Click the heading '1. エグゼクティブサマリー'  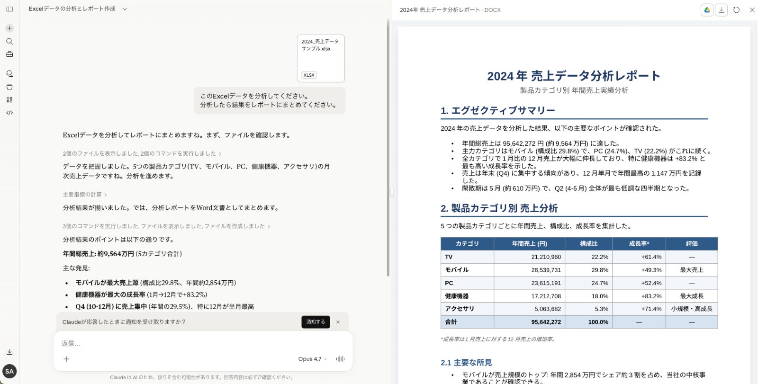497,111
